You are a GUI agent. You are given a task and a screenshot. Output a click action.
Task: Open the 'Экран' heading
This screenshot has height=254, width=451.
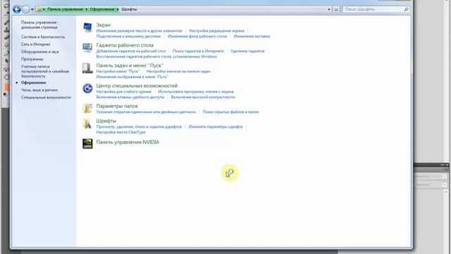[104, 25]
